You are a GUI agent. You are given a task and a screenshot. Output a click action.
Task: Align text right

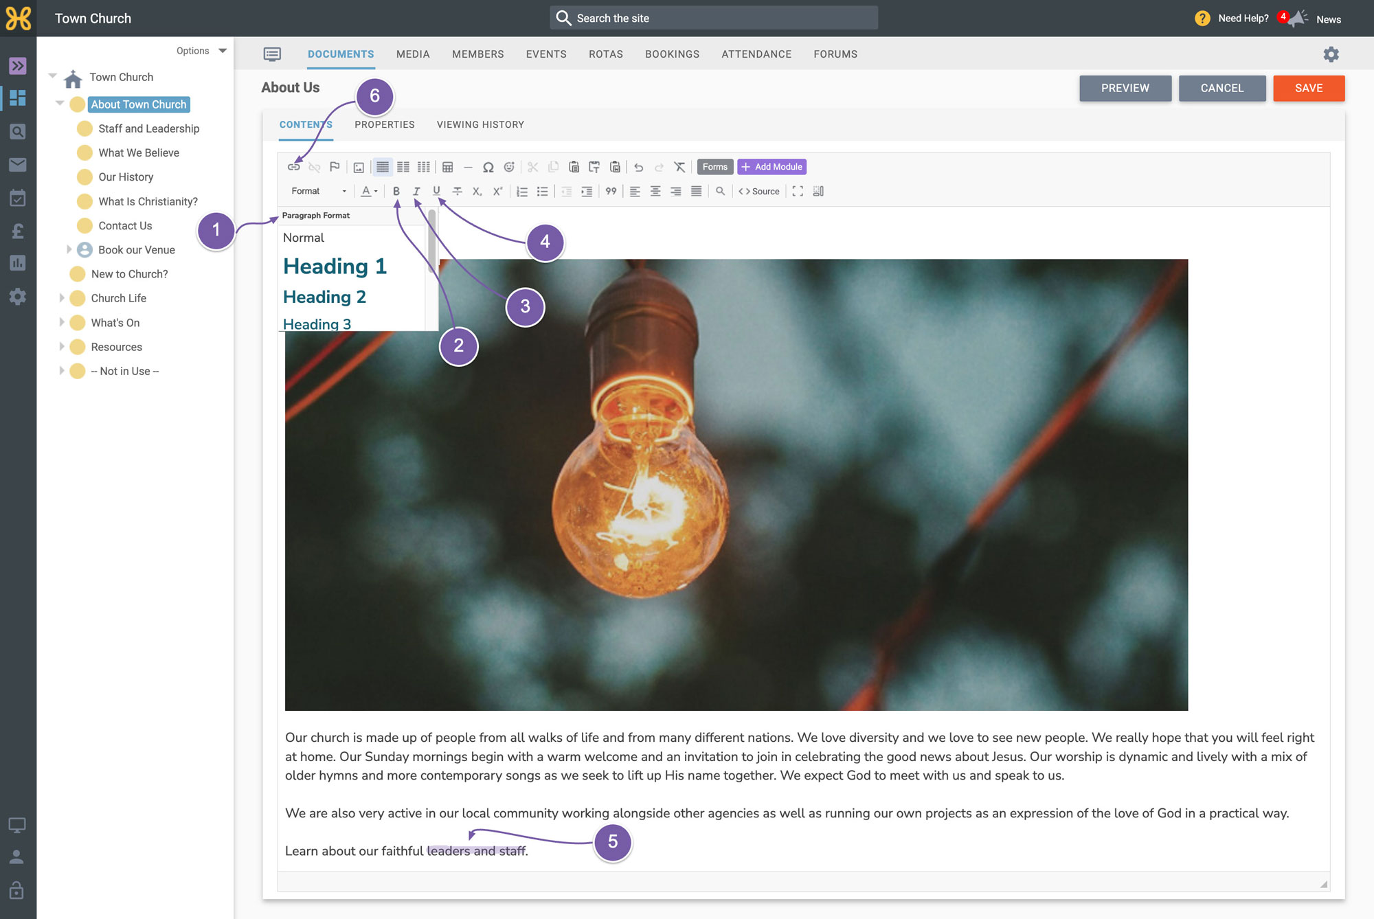point(676,191)
